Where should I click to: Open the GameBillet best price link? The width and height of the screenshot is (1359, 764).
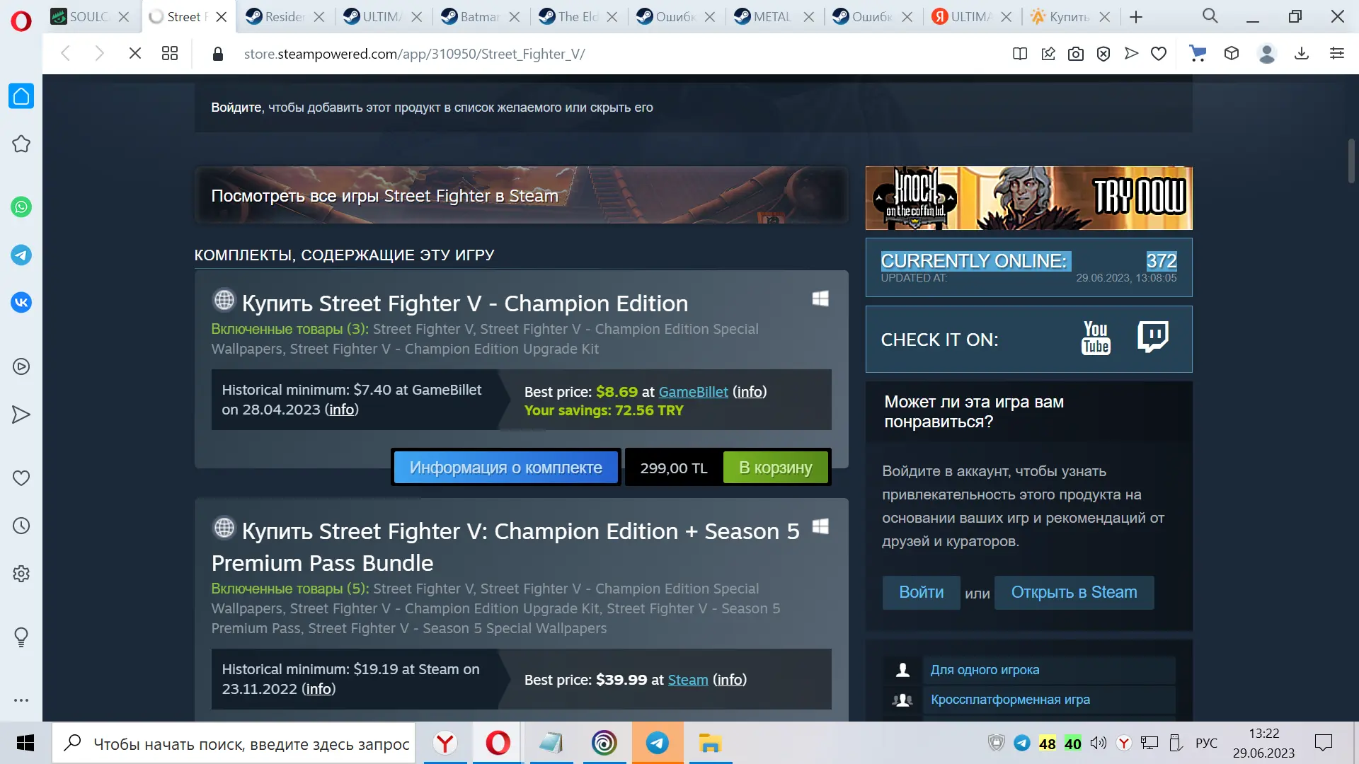pos(693,392)
